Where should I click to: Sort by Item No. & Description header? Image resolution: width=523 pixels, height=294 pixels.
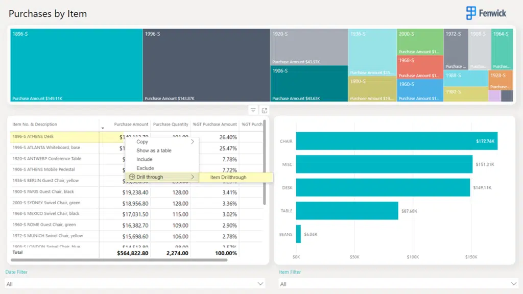tap(35, 124)
